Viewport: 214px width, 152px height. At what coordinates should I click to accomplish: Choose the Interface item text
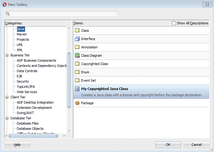pos(88,39)
